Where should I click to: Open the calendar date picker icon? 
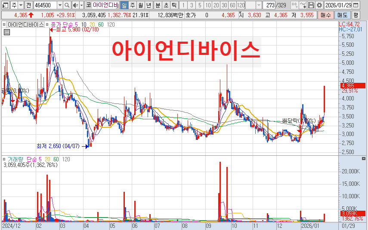[356, 5]
